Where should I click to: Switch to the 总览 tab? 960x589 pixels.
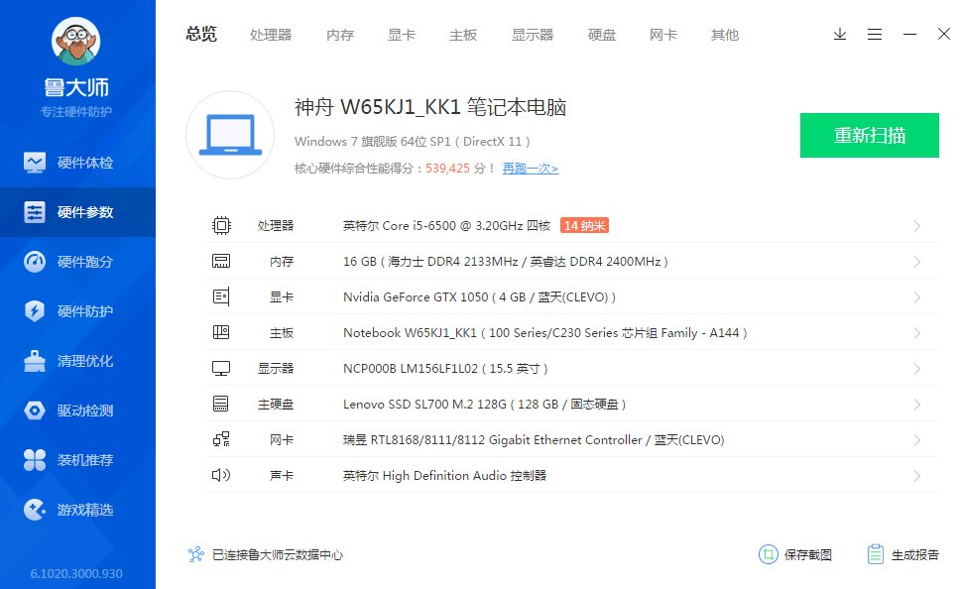(x=201, y=35)
